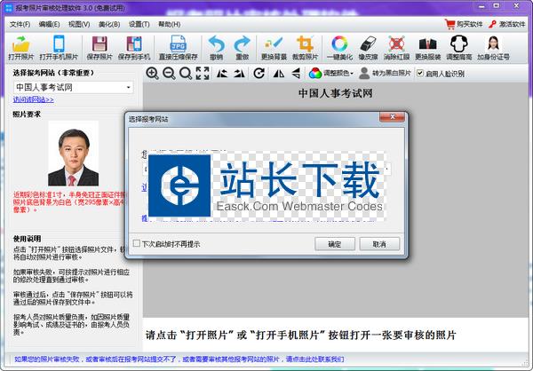
Task: Click the 取消 button in the dialog
Action: tap(379, 243)
